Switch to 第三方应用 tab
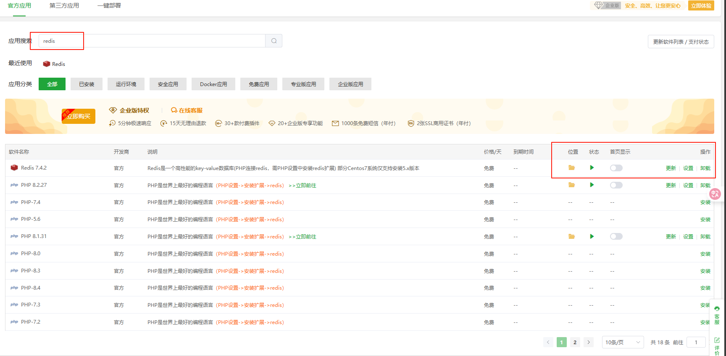Image resolution: width=726 pixels, height=356 pixels. pos(64,5)
